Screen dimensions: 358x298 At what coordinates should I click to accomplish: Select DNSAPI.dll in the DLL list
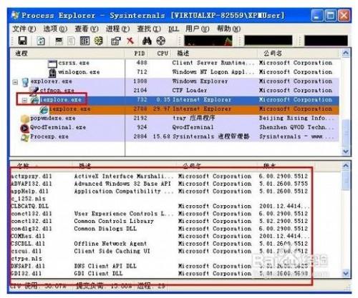[28, 267]
